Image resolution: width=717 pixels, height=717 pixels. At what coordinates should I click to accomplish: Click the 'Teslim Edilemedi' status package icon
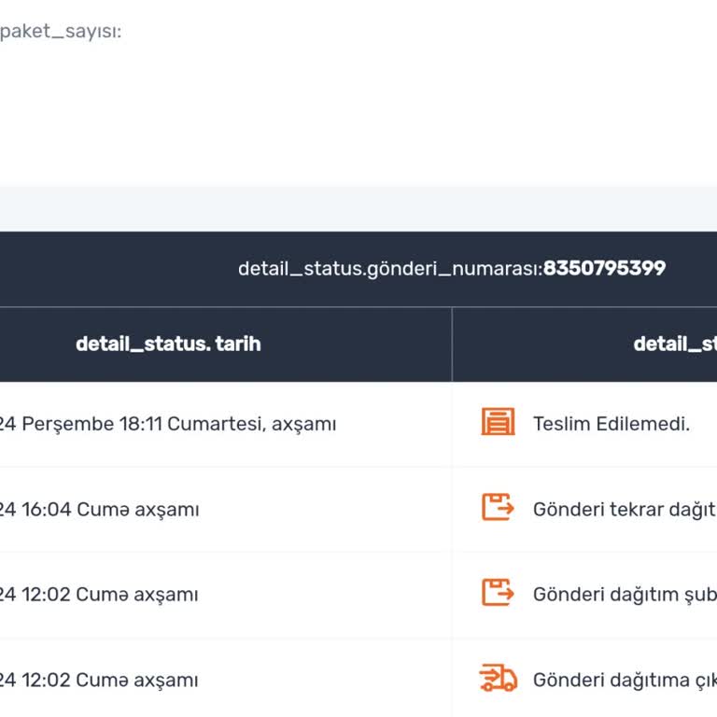pos(498,422)
